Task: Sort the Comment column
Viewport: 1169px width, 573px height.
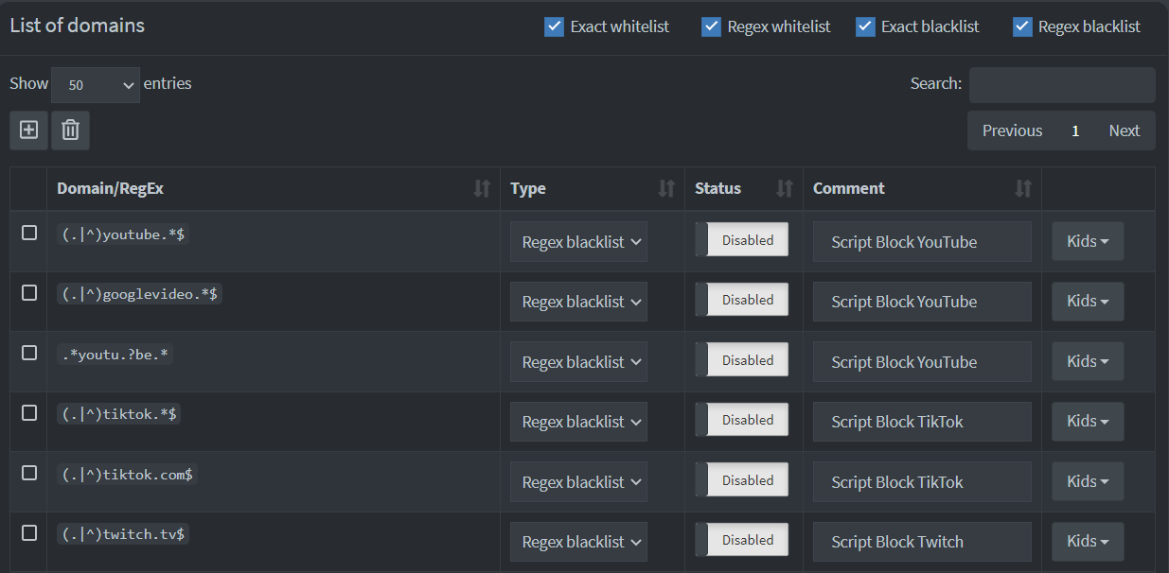Action: [x=1023, y=188]
